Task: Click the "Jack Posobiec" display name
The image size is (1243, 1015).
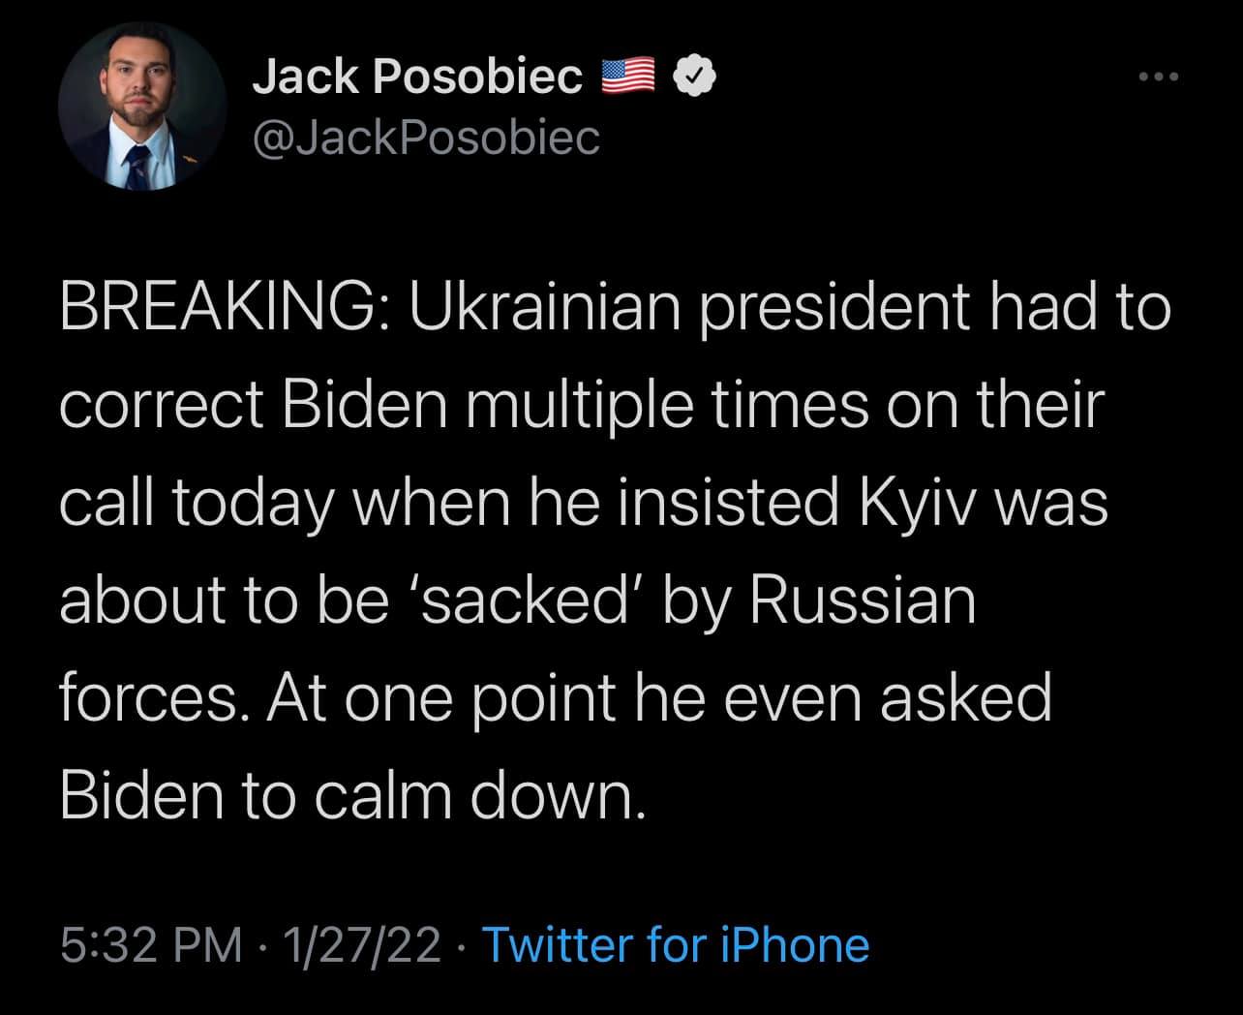Action: point(417,77)
